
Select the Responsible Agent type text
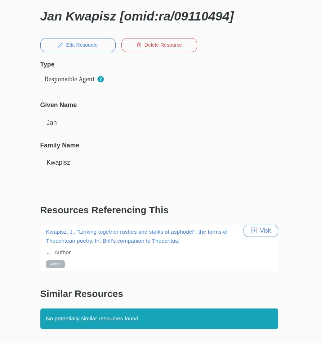[x=70, y=79]
